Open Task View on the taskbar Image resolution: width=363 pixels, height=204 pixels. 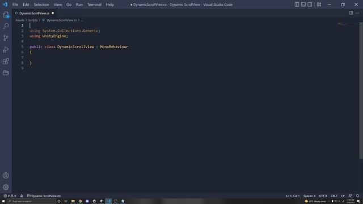click(66, 201)
